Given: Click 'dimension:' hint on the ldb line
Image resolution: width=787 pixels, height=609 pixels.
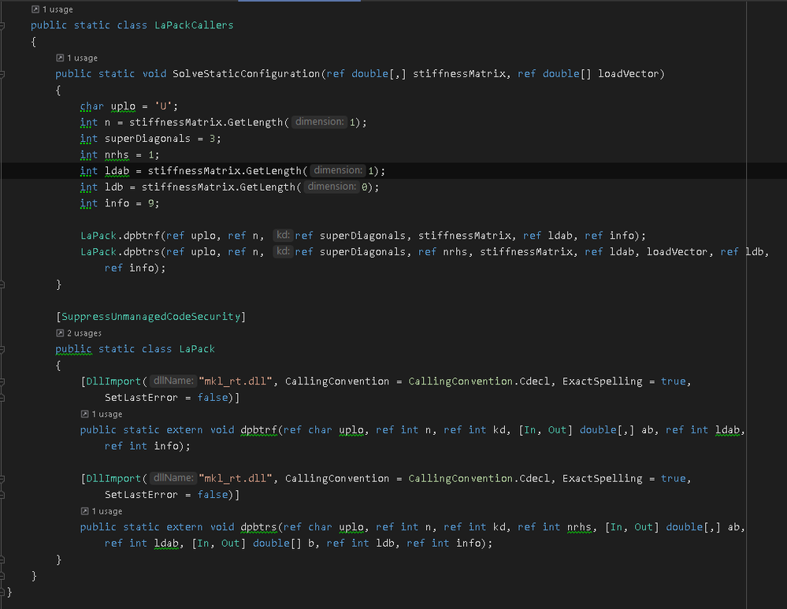Looking at the screenshot, I should tap(332, 186).
